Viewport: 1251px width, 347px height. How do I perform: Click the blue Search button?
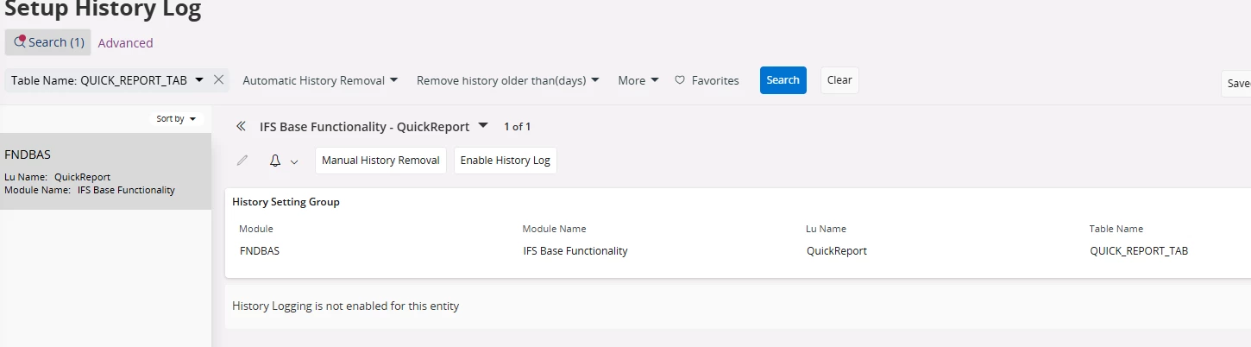click(x=783, y=80)
